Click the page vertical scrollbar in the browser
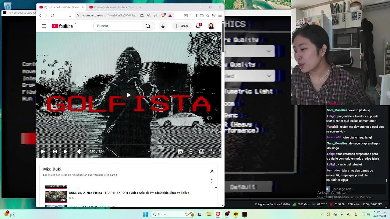This screenshot has width=390, height=219. (x=223, y=37)
